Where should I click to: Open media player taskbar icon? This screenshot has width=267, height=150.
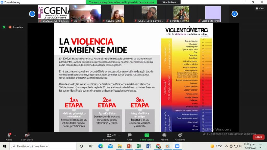click(x=168, y=146)
